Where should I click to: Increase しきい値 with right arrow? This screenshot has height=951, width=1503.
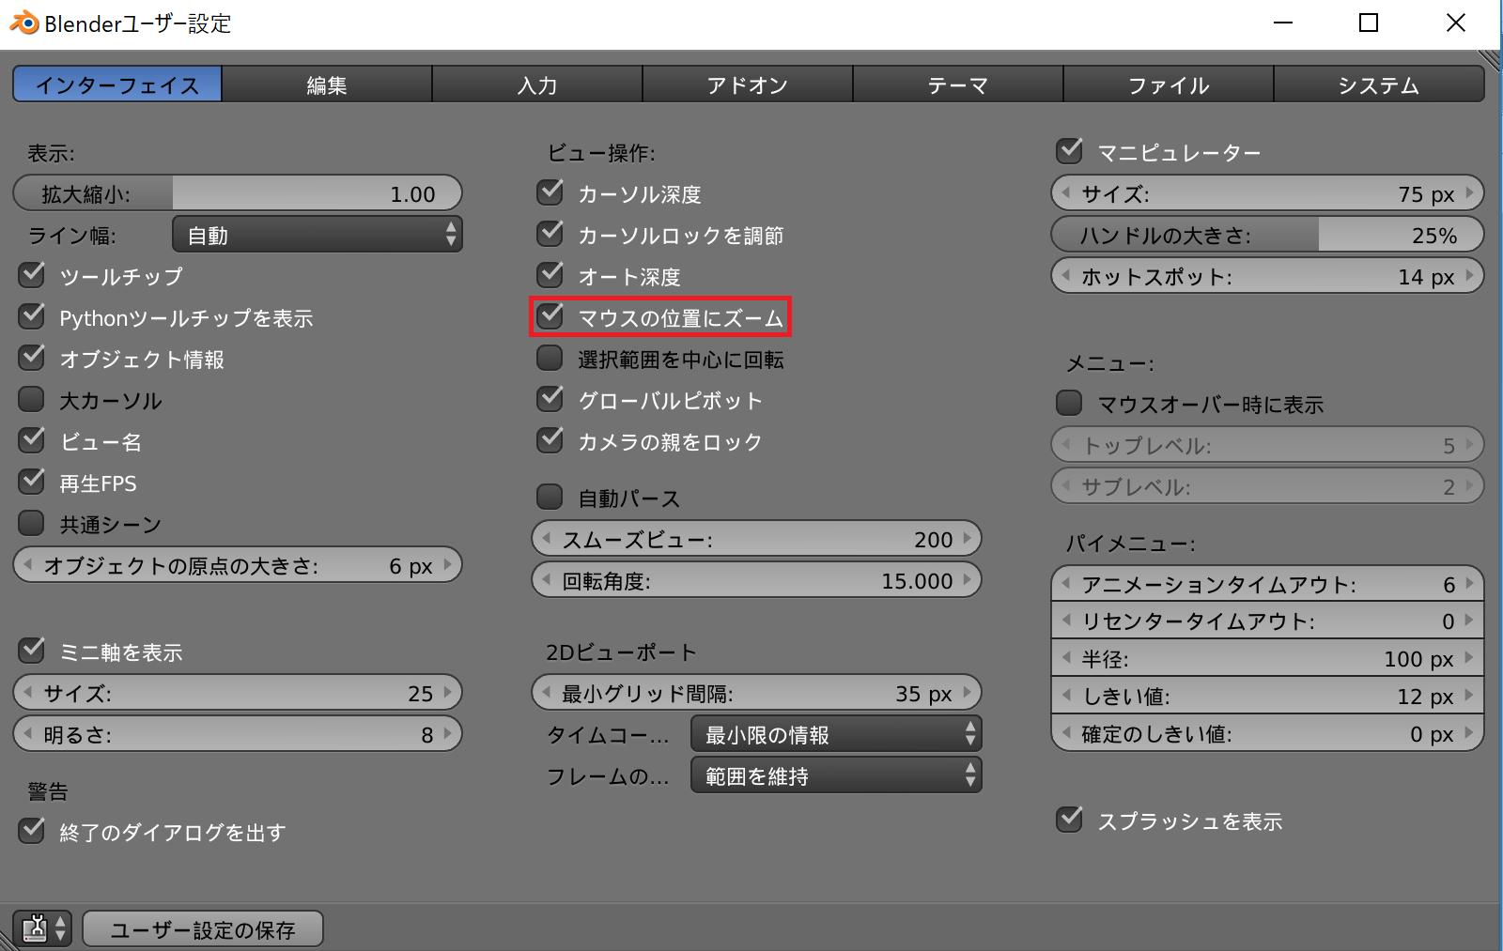click(x=1469, y=695)
